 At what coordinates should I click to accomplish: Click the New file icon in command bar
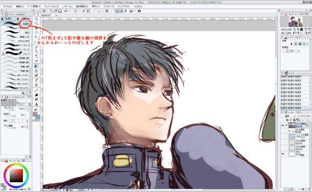(51, 11)
